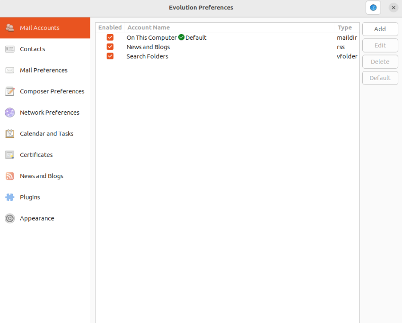Sort by the Type column header
Image resolution: width=402 pixels, height=323 pixels.
[347, 27]
